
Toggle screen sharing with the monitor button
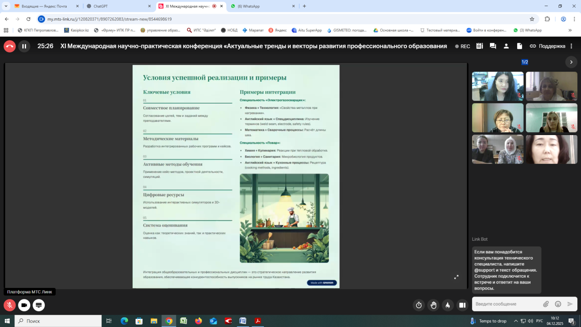[x=39, y=305]
